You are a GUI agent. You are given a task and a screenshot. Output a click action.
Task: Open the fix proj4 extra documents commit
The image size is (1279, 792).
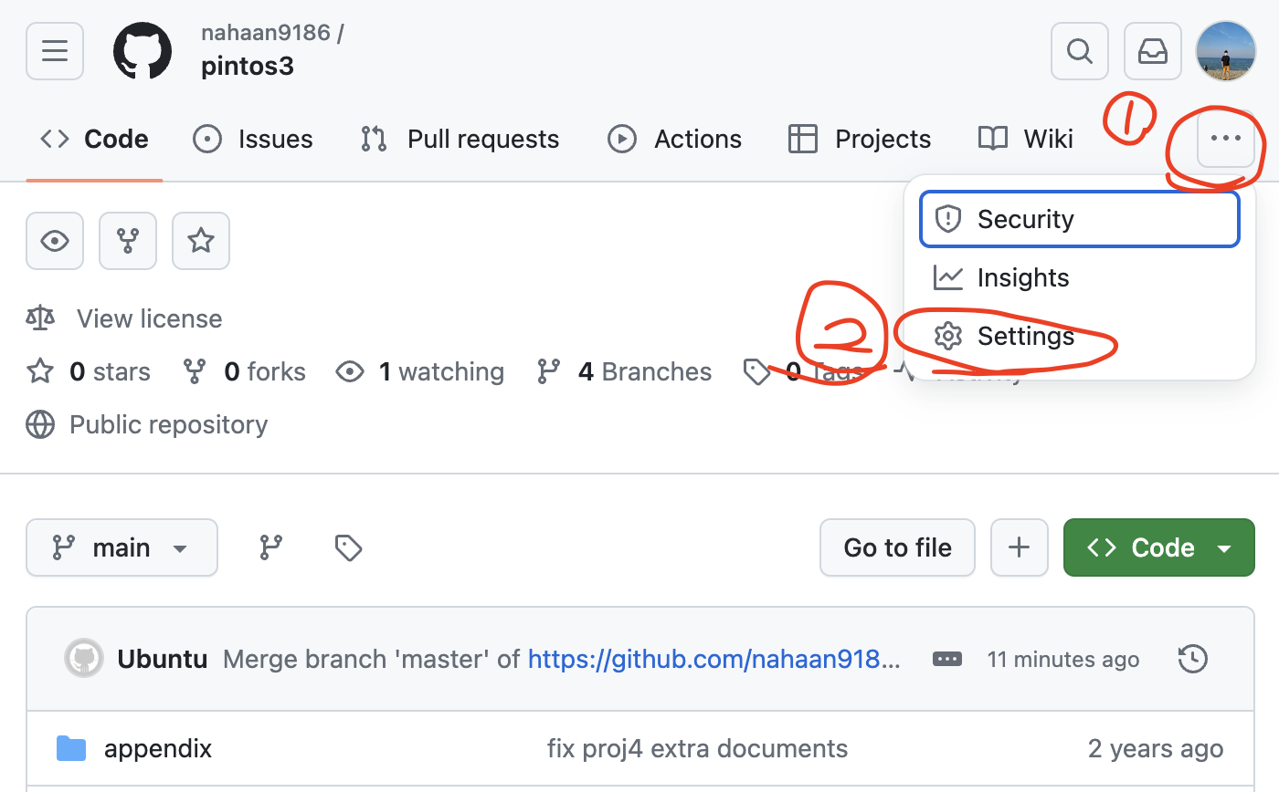[697, 749]
